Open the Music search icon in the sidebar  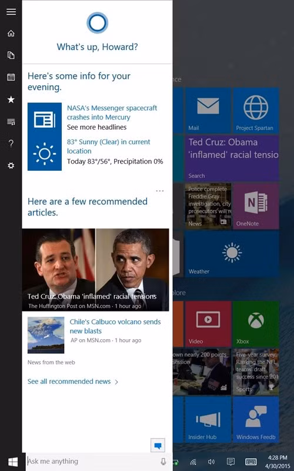point(11,122)
